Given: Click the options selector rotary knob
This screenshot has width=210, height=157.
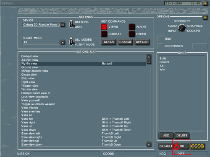Looking at the screenshot, I should (182, 28).
